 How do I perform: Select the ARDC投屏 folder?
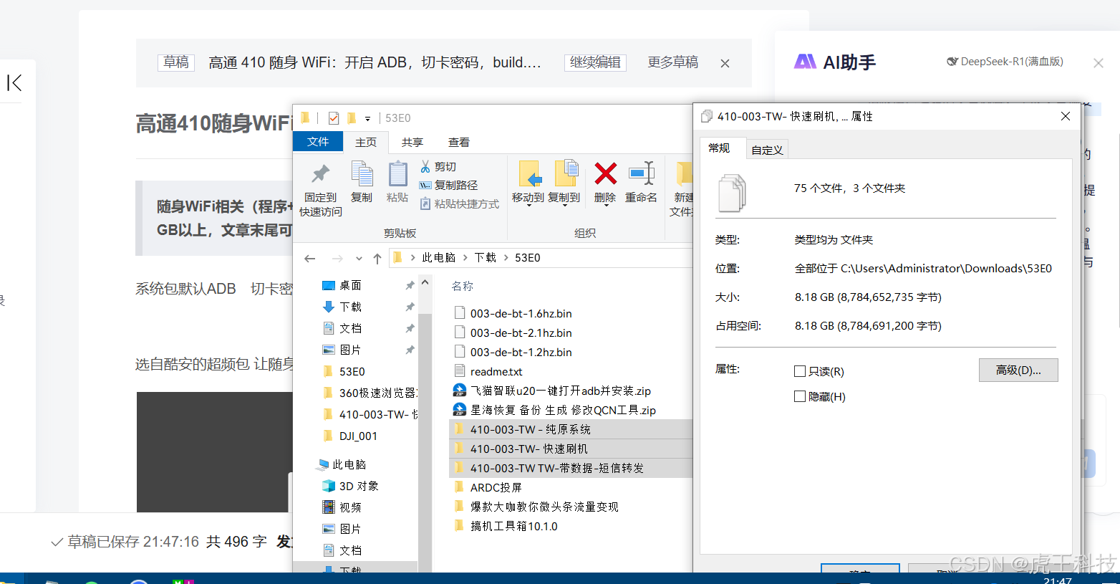pos(496,487)
